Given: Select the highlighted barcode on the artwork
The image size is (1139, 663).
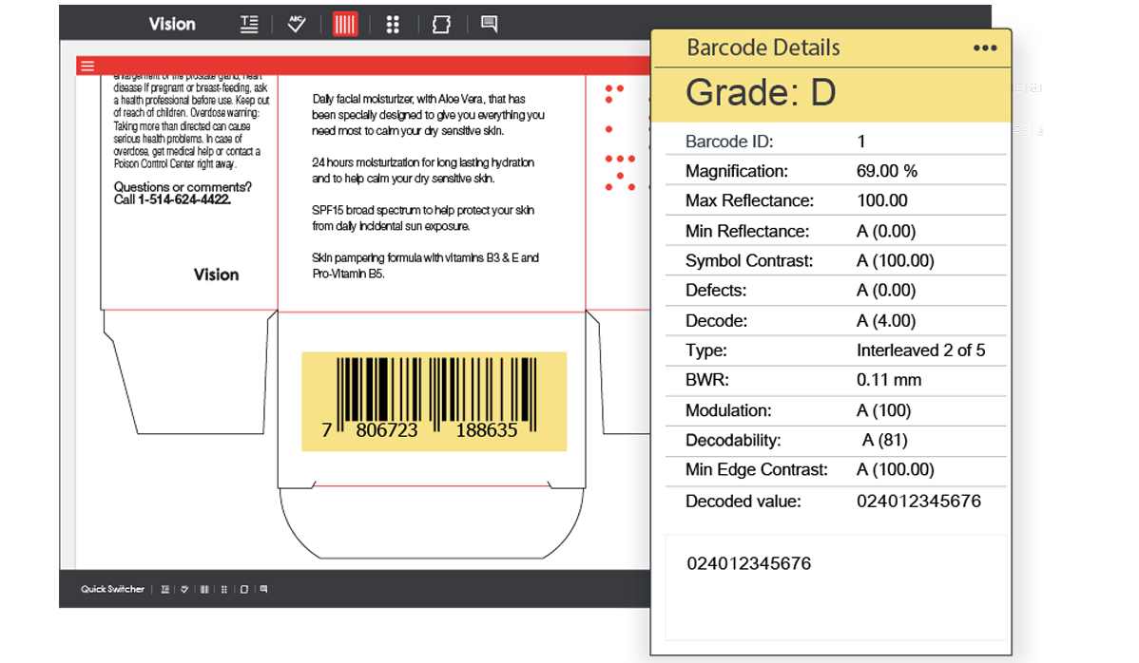Looking at the screenshot, I should [434, 401].
